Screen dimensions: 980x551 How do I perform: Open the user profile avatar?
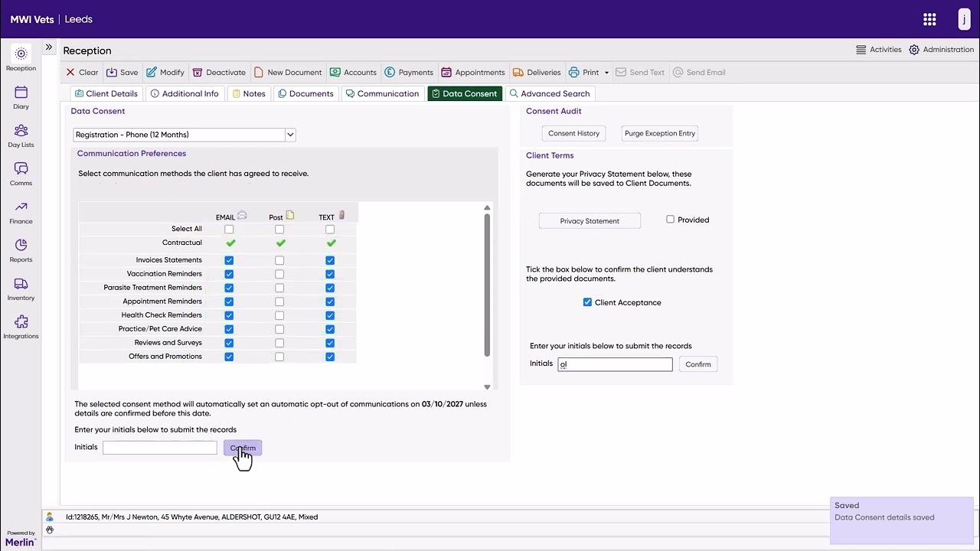pos(964,19)
